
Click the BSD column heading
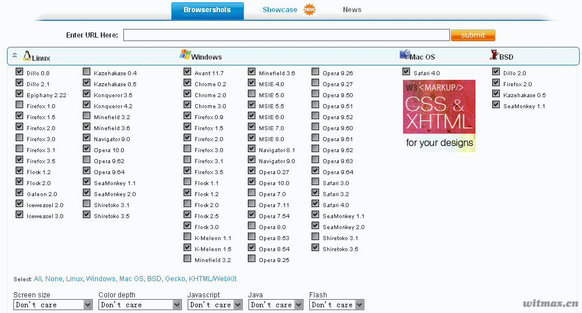tap(506, 57)
